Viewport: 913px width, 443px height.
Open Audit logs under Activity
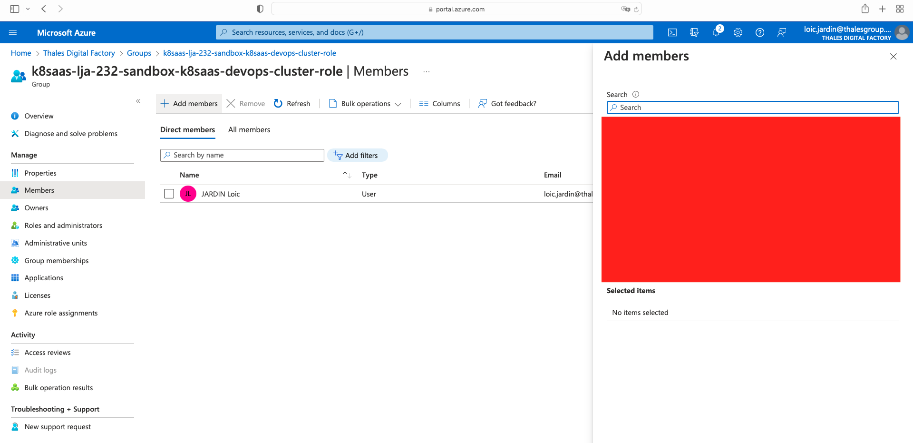tap(40, 370)
